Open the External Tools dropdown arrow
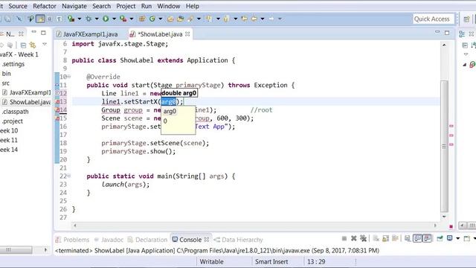 [x=132, y=19]
